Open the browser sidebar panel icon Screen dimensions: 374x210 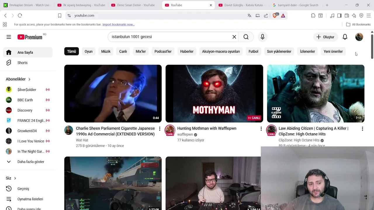(339, 15)
